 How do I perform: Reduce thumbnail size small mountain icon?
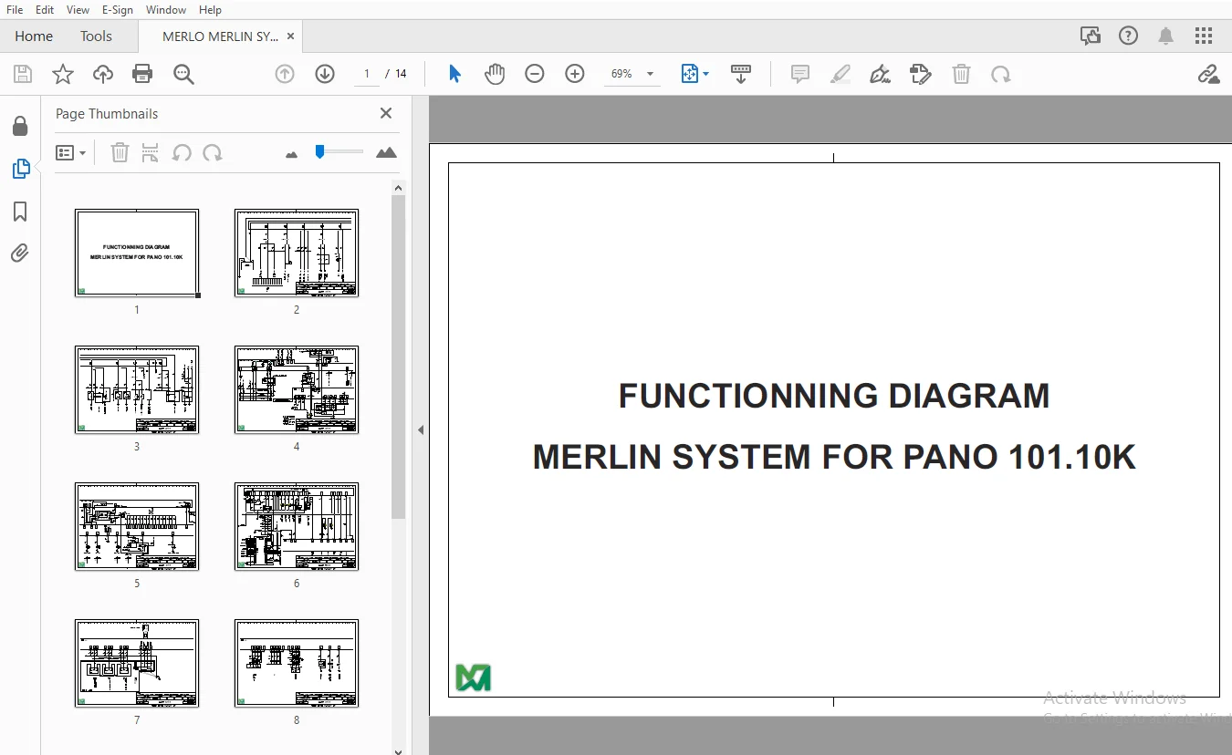[x=292, y=155]
